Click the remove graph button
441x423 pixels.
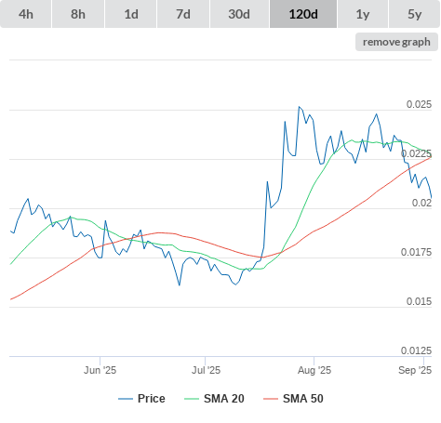coord(396,42)
